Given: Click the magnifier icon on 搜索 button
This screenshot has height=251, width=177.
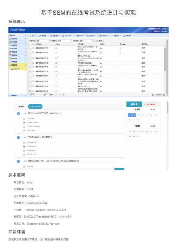Looking at the screenshot, I should pyautogui.click(x=97, y=40).
